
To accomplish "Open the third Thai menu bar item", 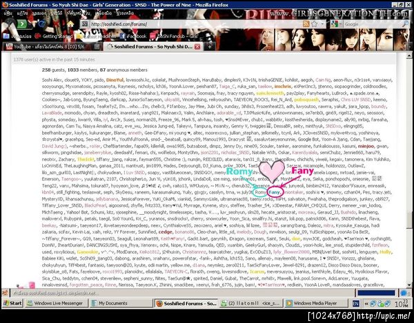I will pos(39,12).
